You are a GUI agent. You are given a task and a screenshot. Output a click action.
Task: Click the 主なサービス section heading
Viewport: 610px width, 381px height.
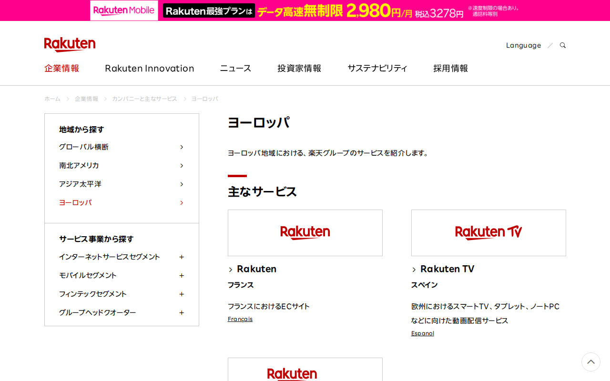(x=262, y=192)
